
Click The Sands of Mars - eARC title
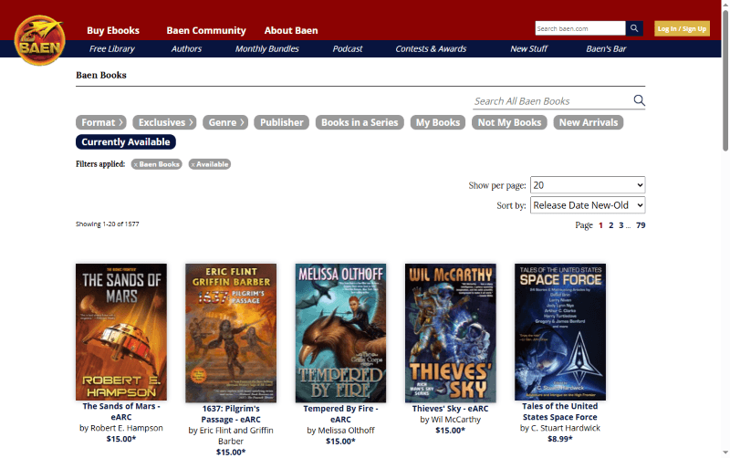pos(121,411)
